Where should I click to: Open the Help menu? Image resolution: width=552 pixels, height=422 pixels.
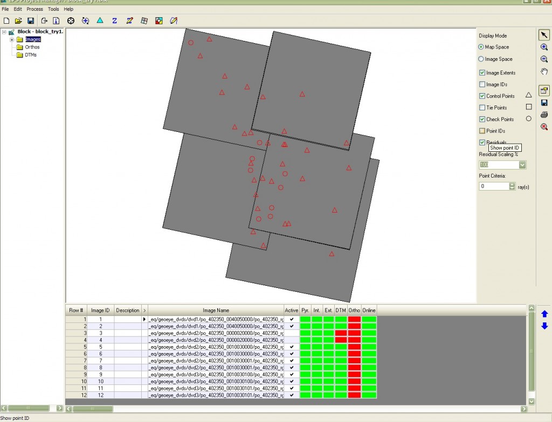pyautogui.click(x=68, y=9)
